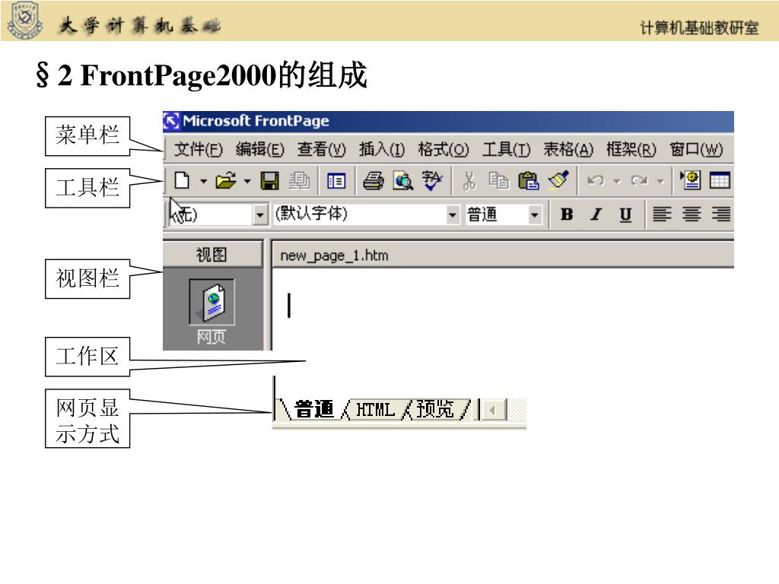
Task: Toggle Underline formatting
Action: [x=625, y=214]
